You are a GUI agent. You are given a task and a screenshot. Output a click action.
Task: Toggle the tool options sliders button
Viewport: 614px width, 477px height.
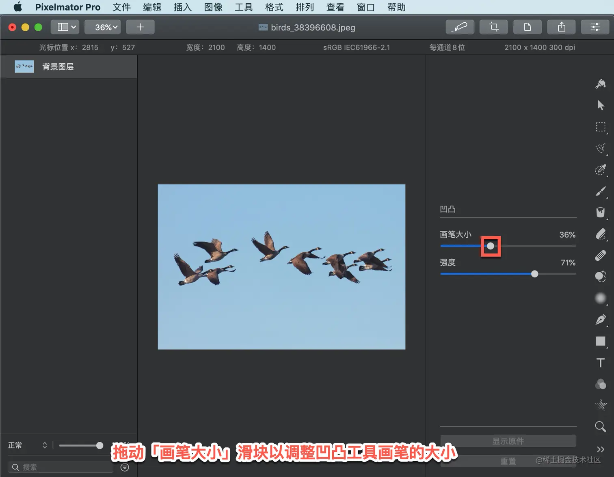pos(595,27)
